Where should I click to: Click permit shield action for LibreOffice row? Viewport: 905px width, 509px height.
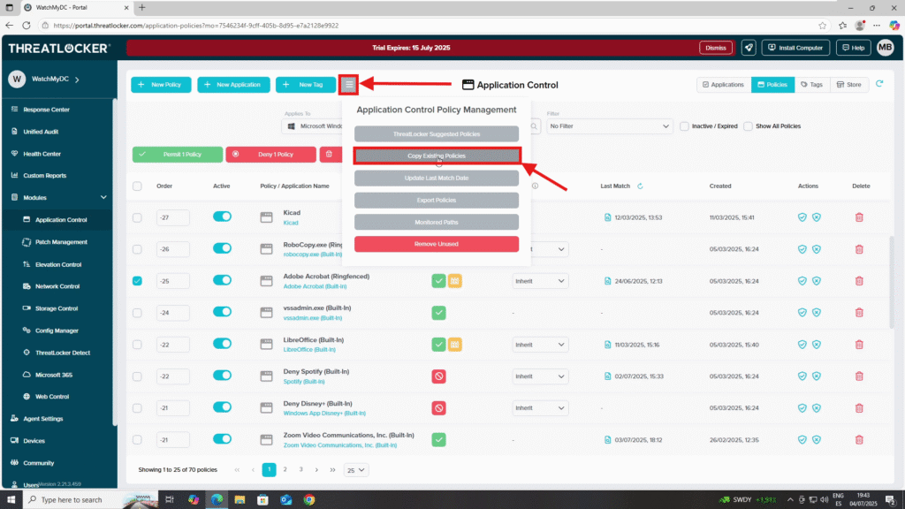[802, 345]
